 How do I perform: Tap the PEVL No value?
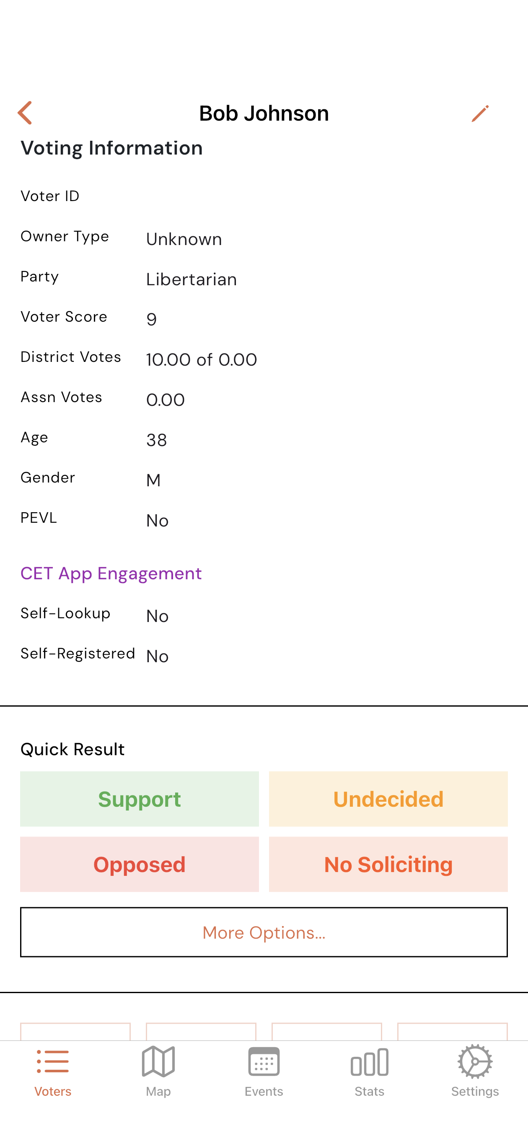(x=157, y=520)
